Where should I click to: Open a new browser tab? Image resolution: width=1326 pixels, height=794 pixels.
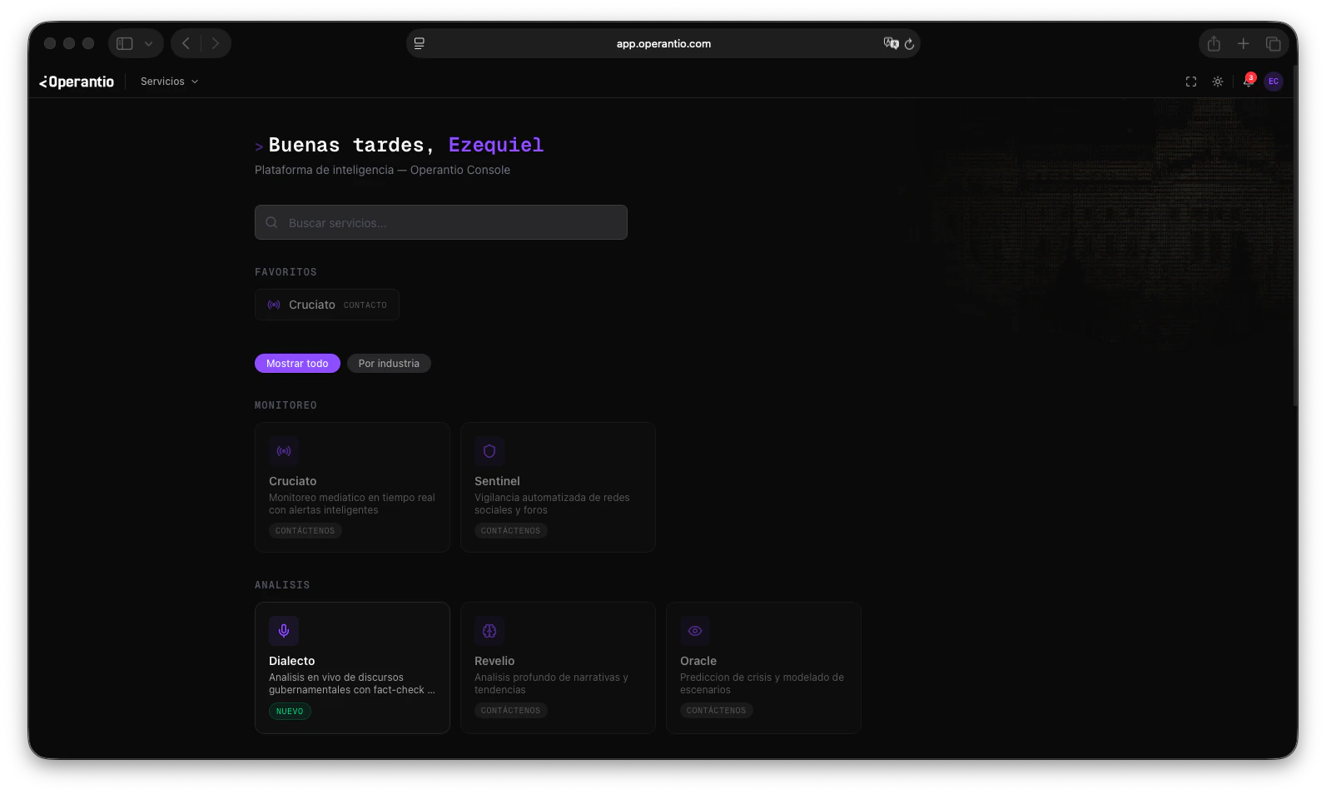1244,43
